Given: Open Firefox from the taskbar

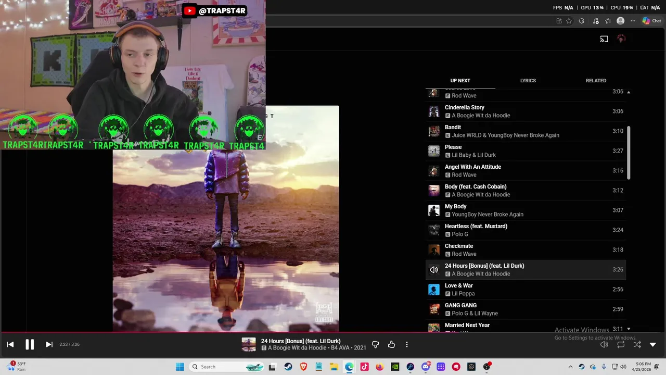Looking at the screenshot, I should pos(379,367).
